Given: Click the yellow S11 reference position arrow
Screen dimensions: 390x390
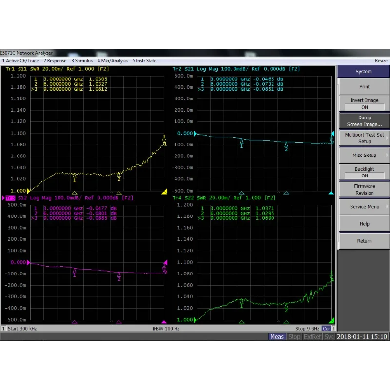Looking at the screenshot, I should point(164,191).
